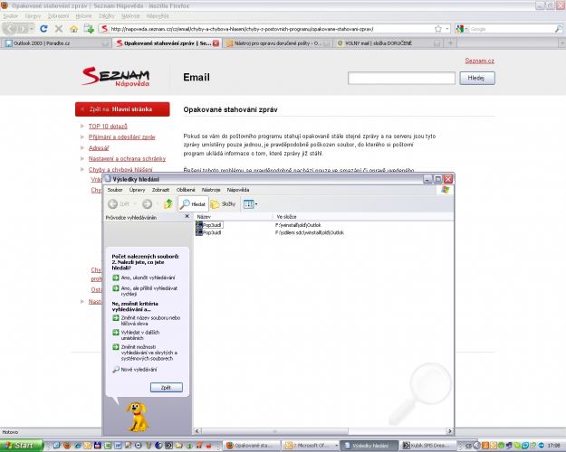Image resolution: width=566 pixels, height=452 pixels.
Task: Toggle Hledat search pane button
Action: pyautogui.click(x=193, y=204)
